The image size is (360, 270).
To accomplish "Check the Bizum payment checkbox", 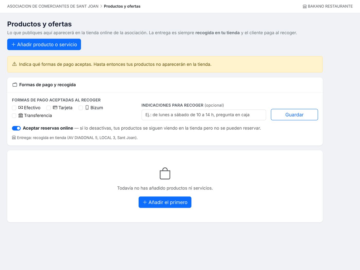I will (81, 108).
